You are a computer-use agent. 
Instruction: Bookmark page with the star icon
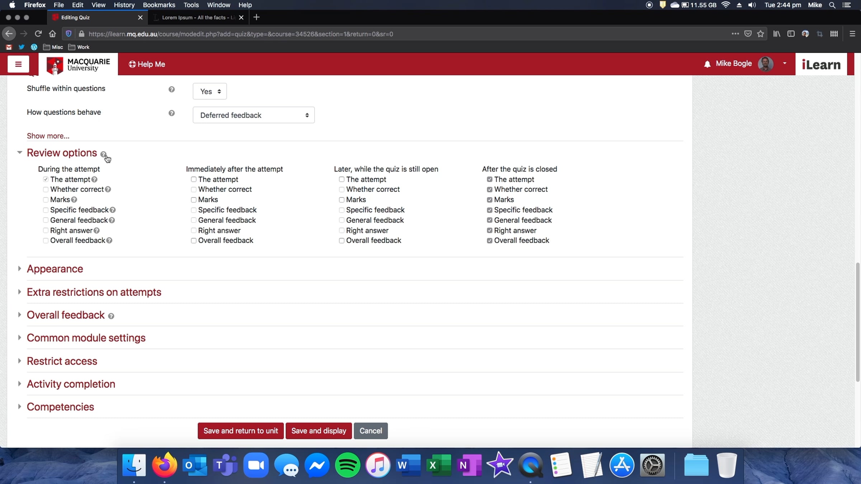[761, 34]
